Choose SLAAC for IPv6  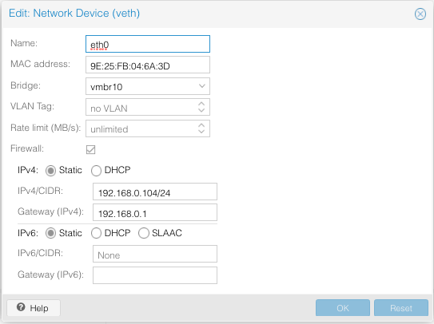(x=144, y=233)
